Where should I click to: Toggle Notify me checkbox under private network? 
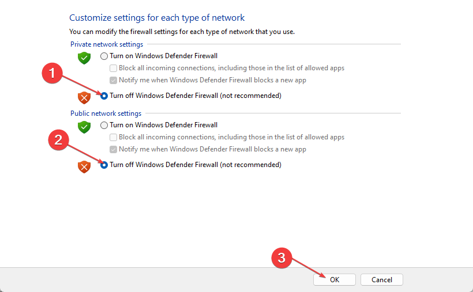114,80
